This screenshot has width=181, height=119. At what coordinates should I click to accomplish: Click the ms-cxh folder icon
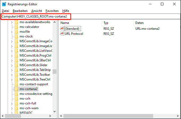coord(16,99)
